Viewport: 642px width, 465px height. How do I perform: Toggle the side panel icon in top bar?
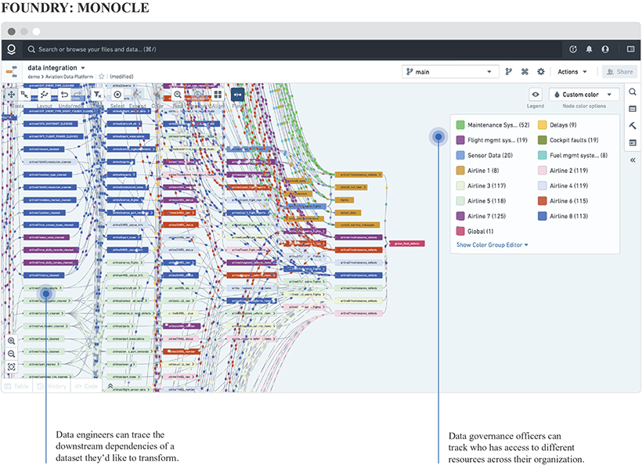[631, 49]
